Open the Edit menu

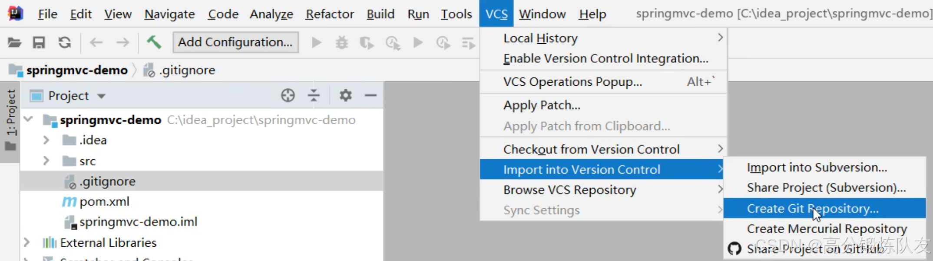(x=81, y=14)
